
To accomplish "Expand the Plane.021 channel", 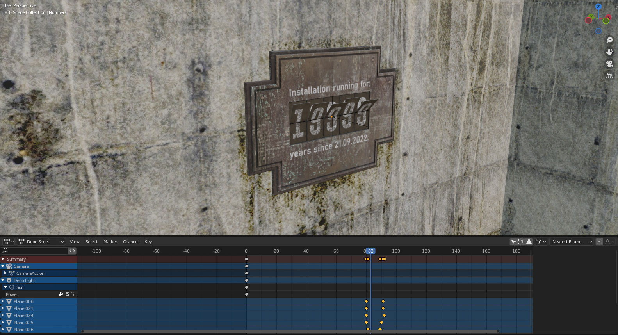I will (3, 308).
